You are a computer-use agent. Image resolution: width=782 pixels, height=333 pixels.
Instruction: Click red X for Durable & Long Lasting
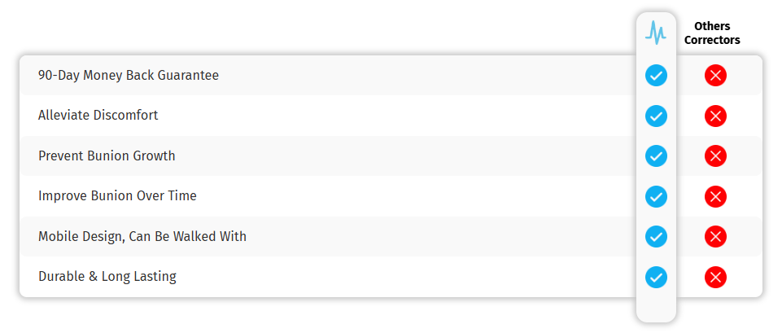click(715, 277)
